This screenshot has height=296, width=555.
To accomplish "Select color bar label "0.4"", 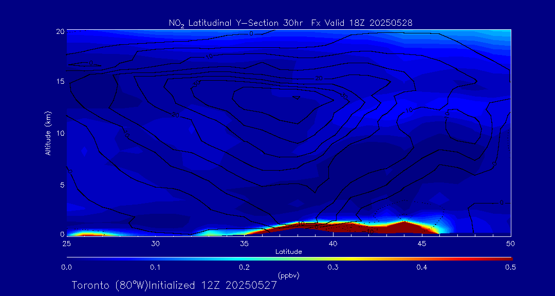I will click(422, 267).
